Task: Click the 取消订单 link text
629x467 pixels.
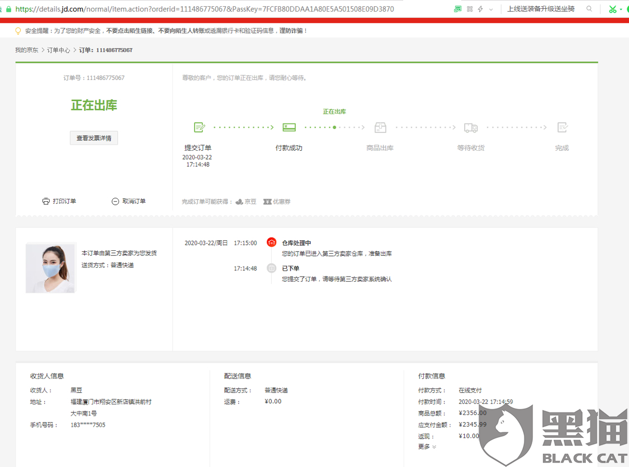Action: pos(134,201)
